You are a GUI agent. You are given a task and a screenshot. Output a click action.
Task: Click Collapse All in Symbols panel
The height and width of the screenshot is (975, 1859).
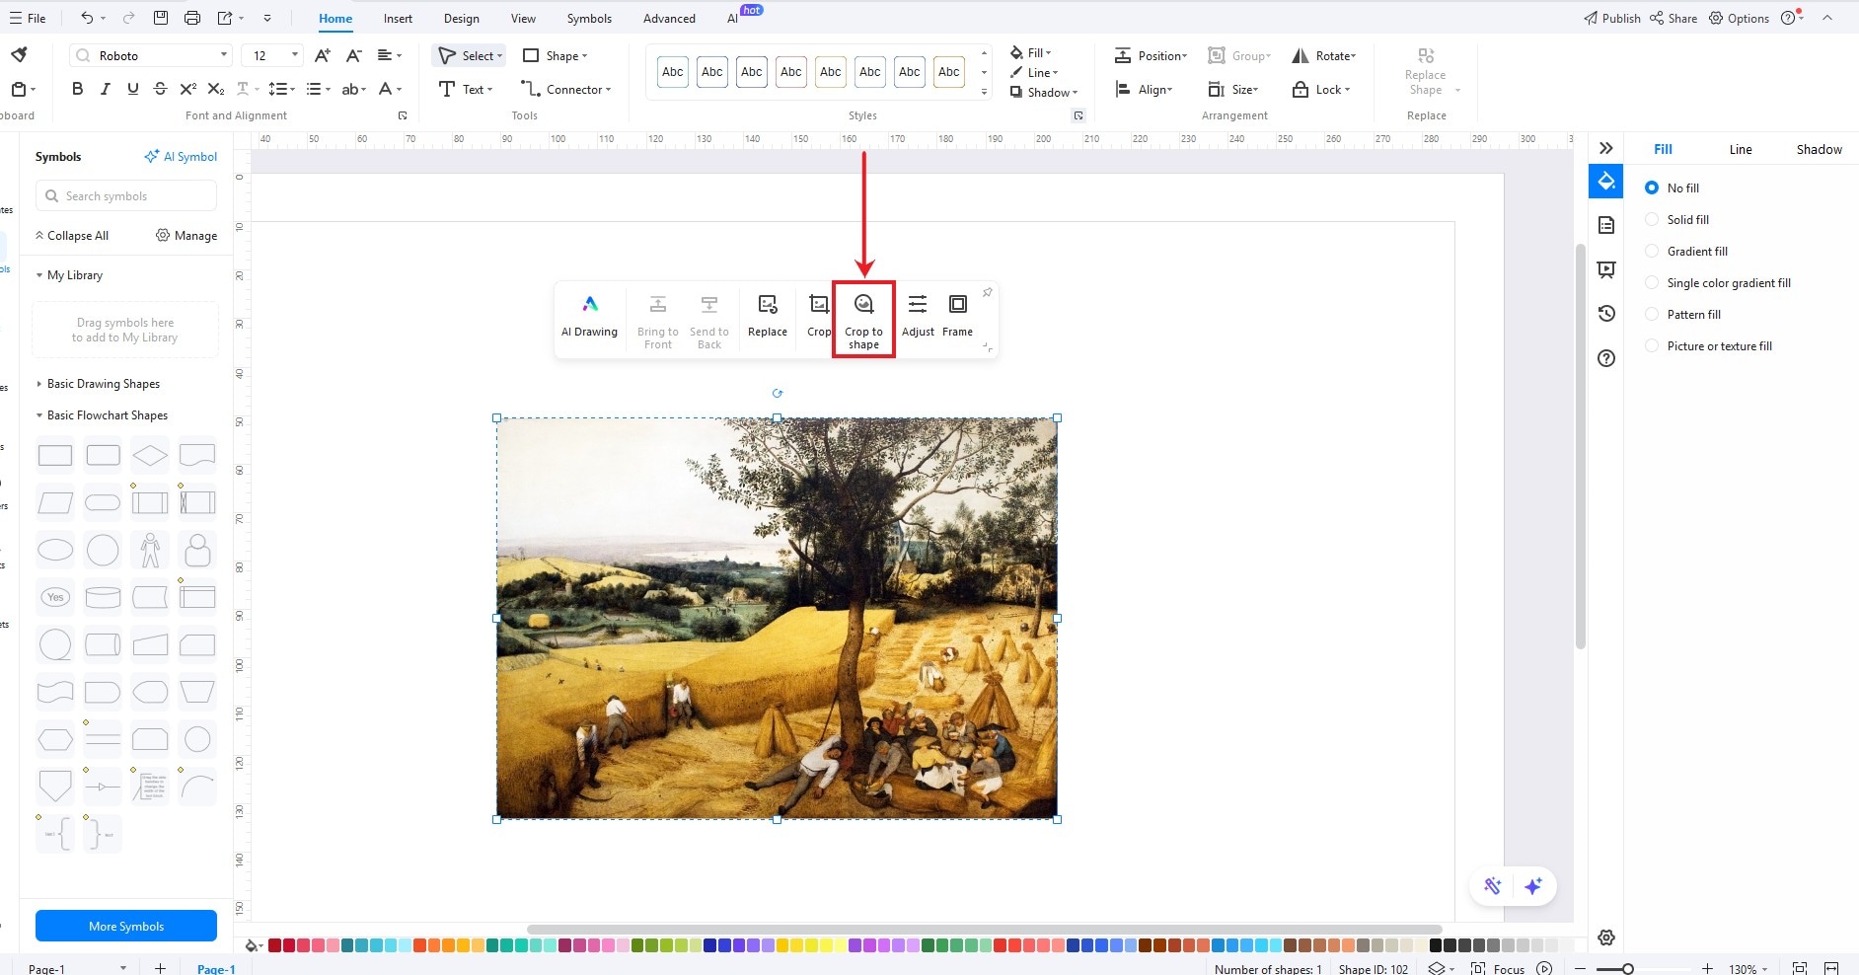(x=71, y=235)
